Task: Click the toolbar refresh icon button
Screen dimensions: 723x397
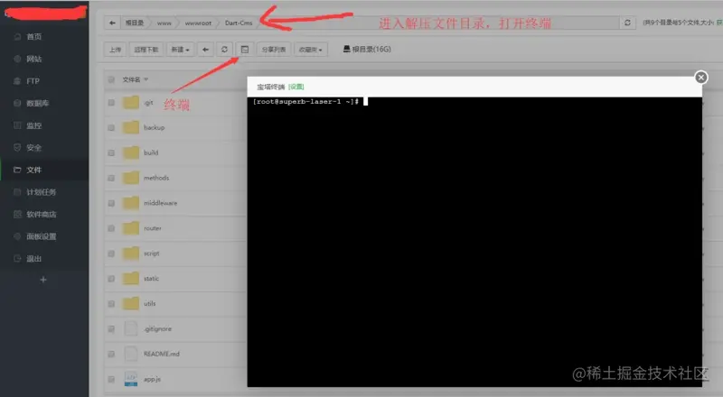Action: point(224,50)
